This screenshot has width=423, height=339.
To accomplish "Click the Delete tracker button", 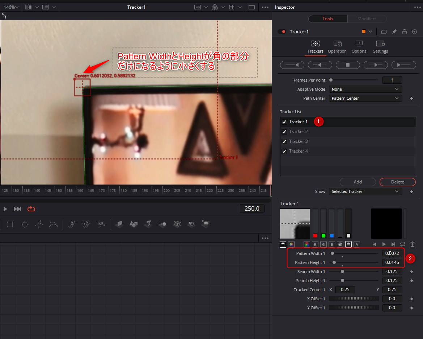I will (x=398, y=182).
